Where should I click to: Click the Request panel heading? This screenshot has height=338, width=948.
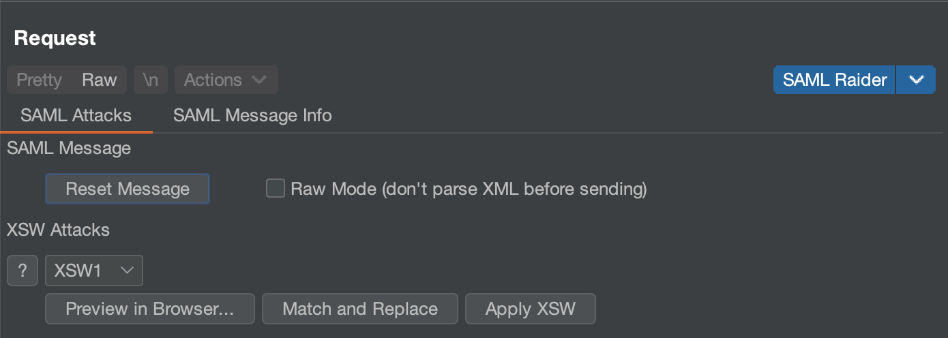click(55, 38)
